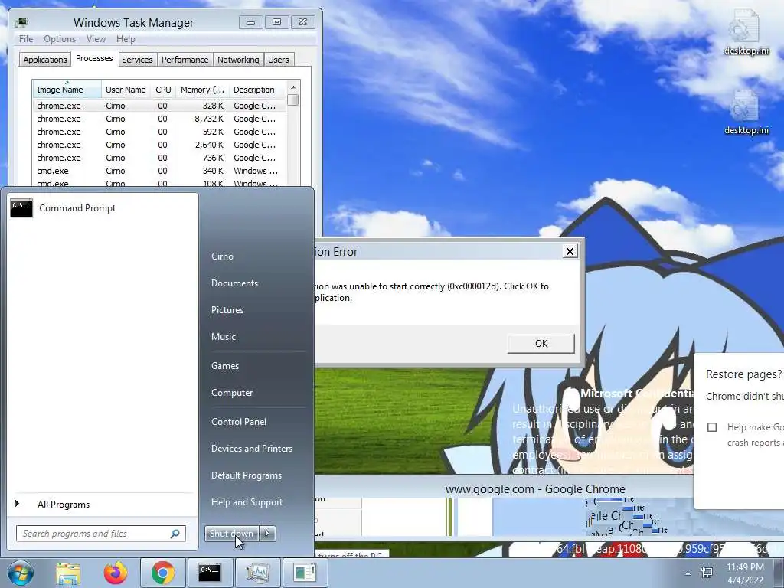
Task: Select the chrome.exe row with 592 K
Action: 159,132
